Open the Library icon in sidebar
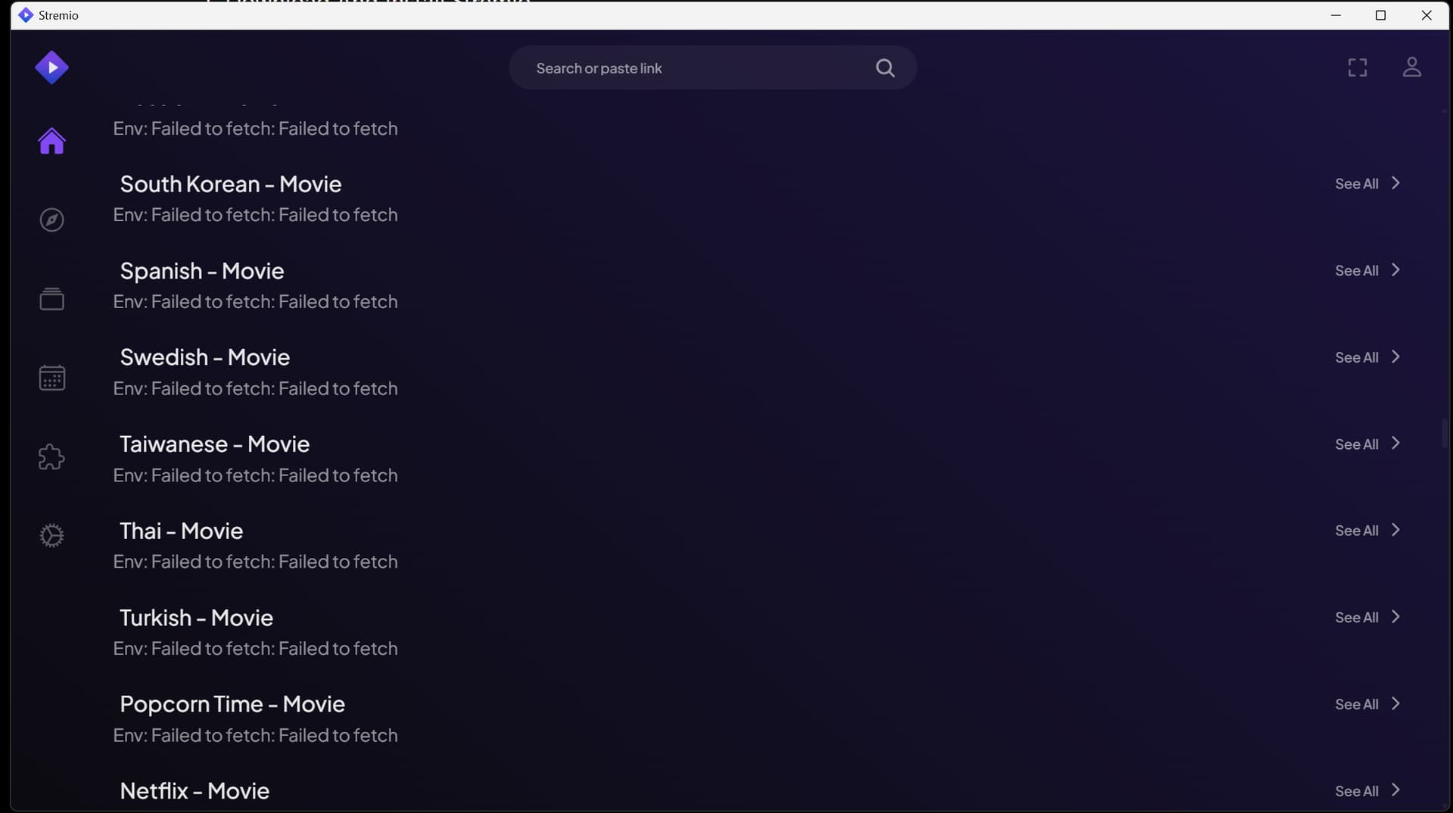 pos(51,299)
